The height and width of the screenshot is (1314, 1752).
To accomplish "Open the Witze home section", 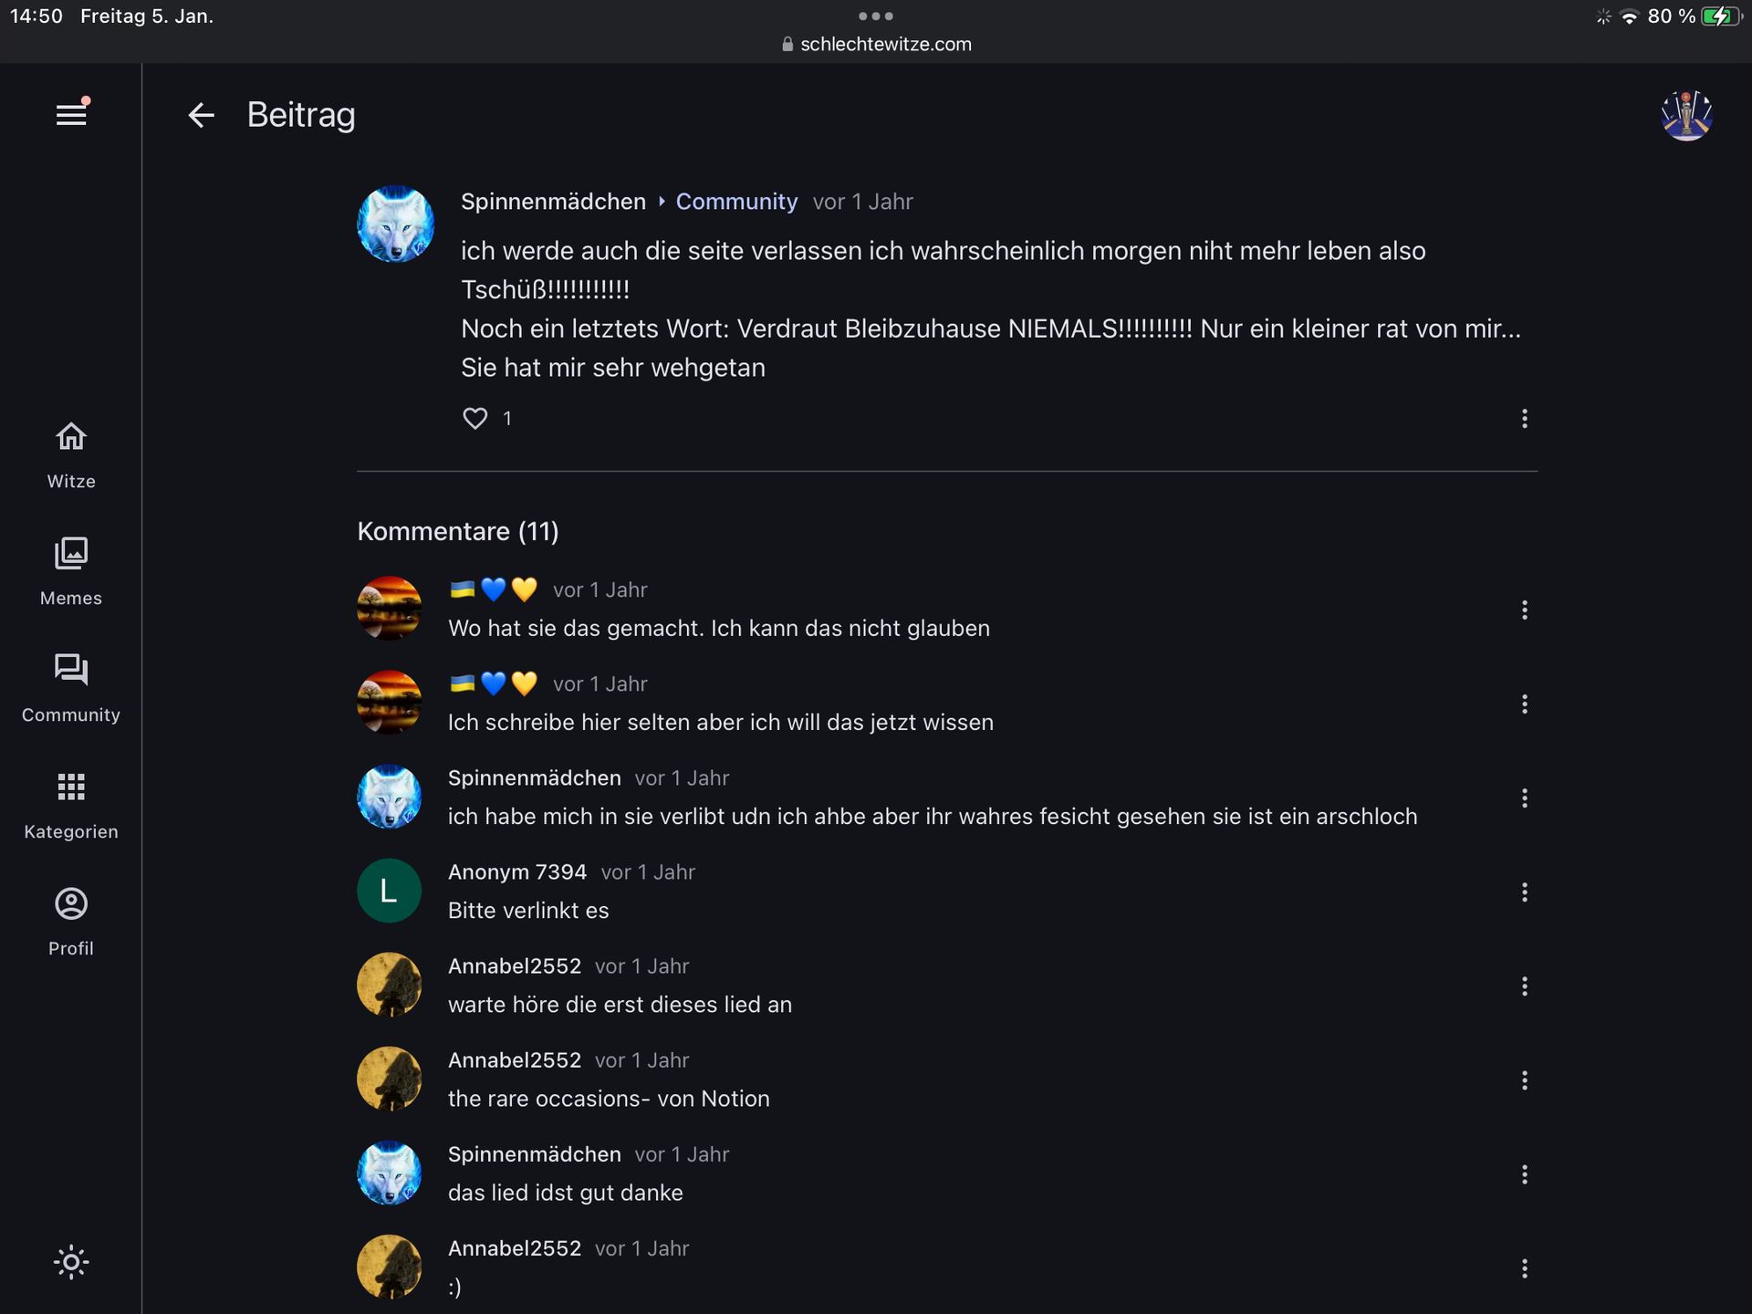I will 71,454.
